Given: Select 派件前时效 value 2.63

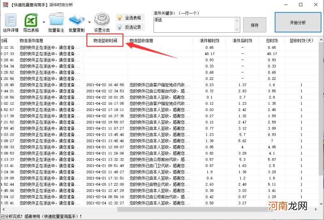Looking at the screenshot, I should (209, 184).
